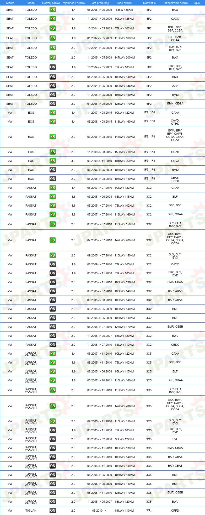Select the 3.6 engine capacity cell

pos(73,161)
